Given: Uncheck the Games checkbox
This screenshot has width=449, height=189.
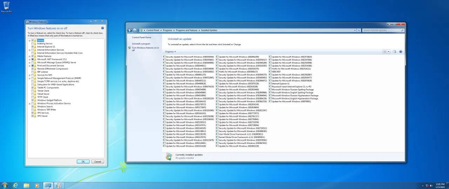Looking at the screenshot, I should tap(33, 40).
